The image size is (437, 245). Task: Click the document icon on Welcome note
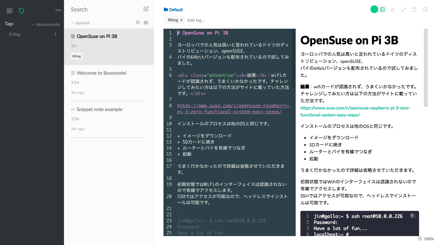point(73,73)
